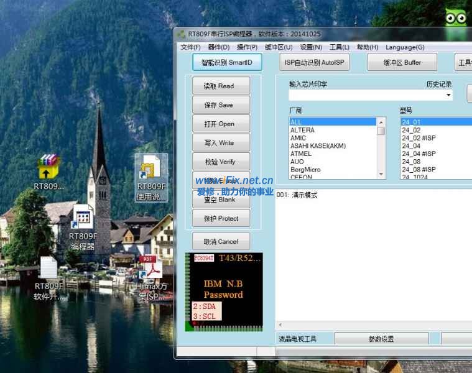Launch the RT809F 编程器 desktop shortcut
This screenshot has width=472, height=373.
[83, 228]
